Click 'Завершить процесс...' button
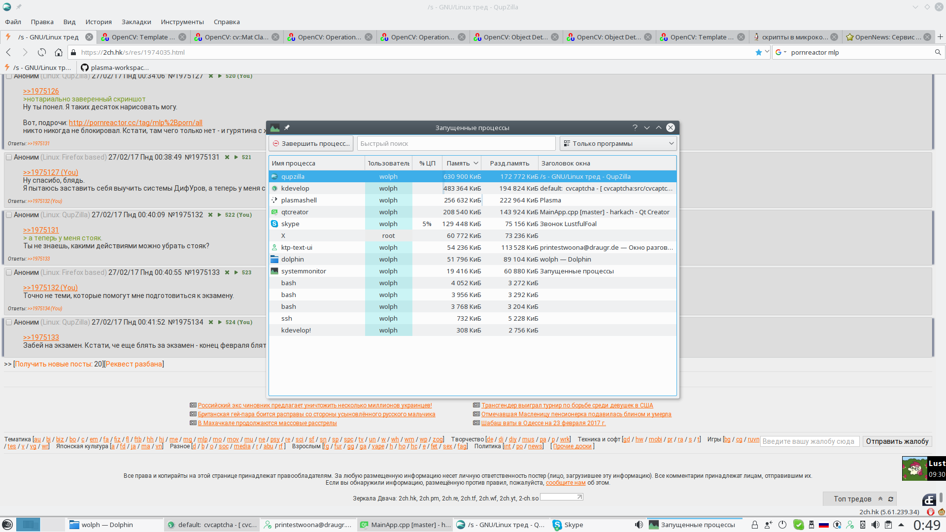Screen dimensions: 946x532 (311, 143)
